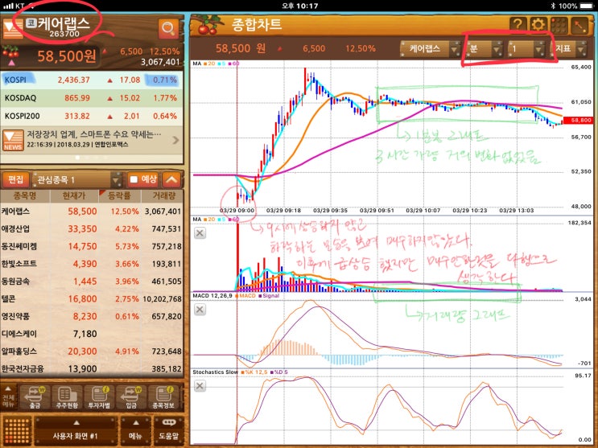Close the volume indicator panel
598x448 pixels.
[x=200, y=233]
